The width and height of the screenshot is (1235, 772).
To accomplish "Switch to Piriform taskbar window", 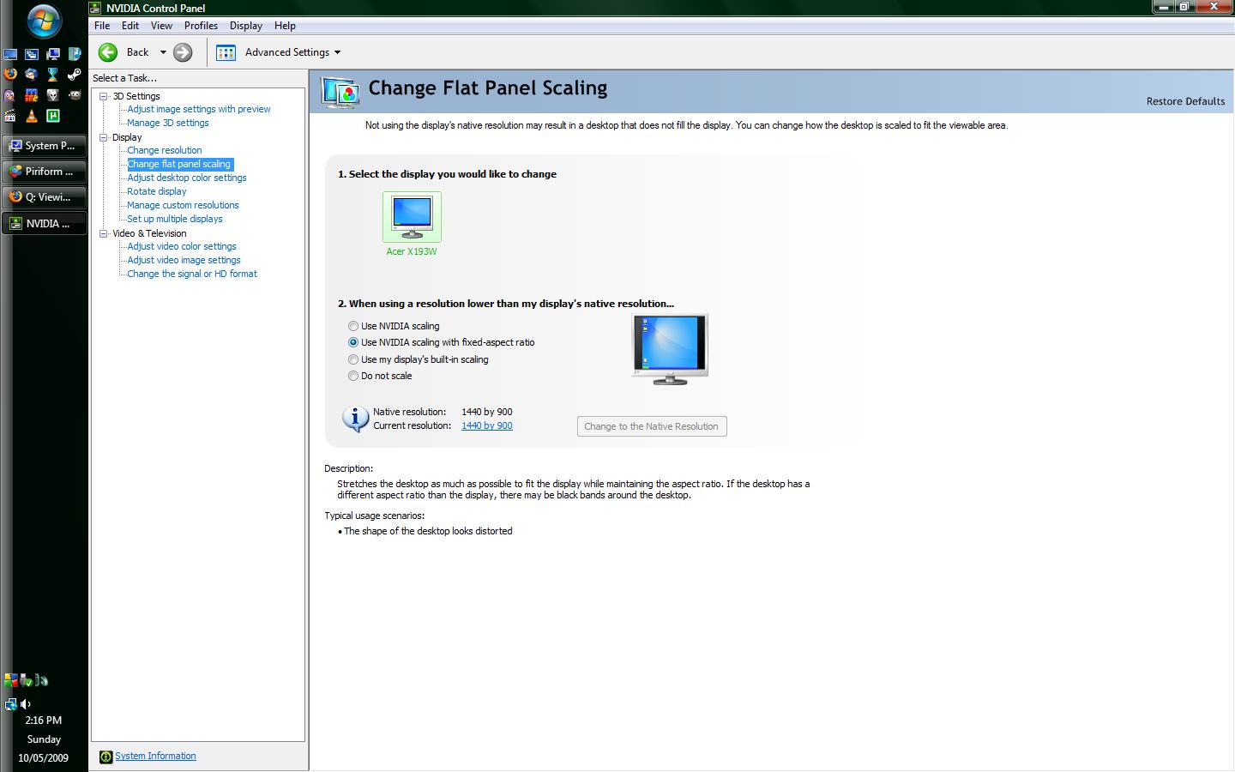I will click(45, 172).
